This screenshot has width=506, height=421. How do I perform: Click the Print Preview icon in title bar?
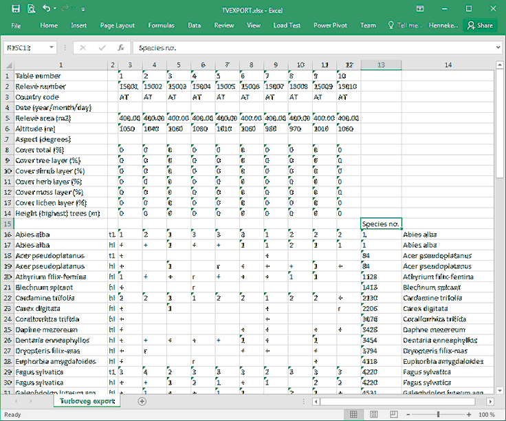(x=31, y=9)
